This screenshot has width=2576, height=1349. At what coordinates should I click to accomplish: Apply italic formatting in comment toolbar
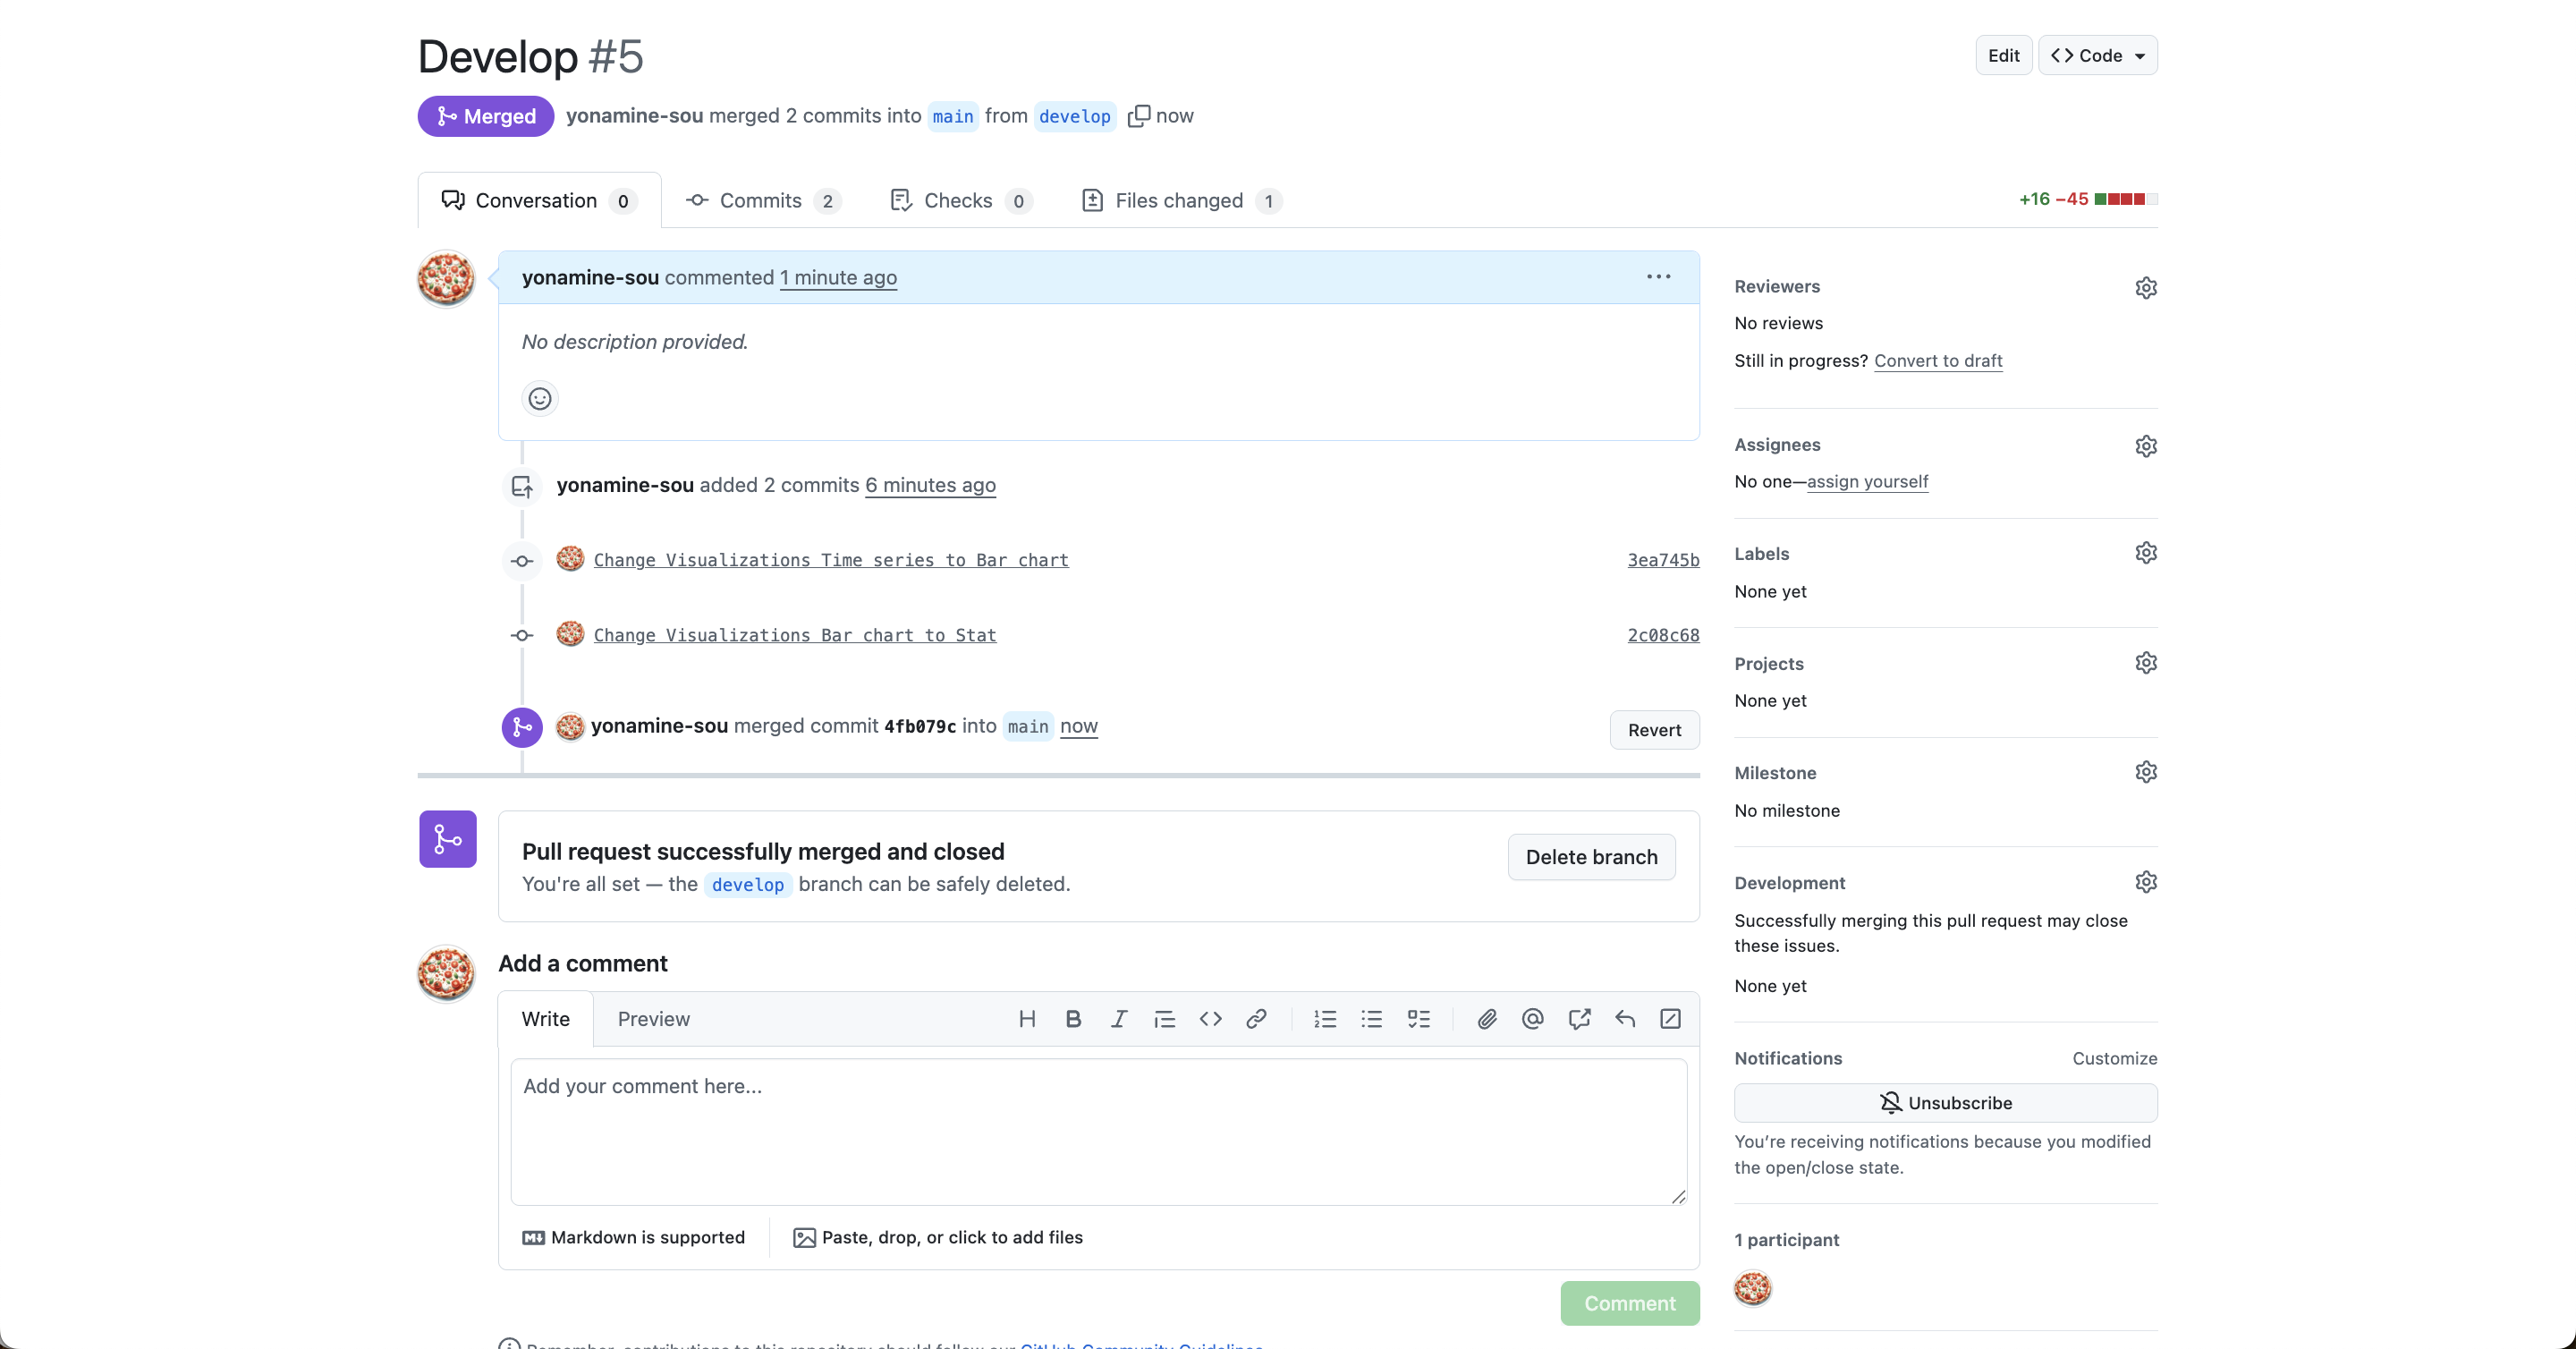point(1119,1019)
